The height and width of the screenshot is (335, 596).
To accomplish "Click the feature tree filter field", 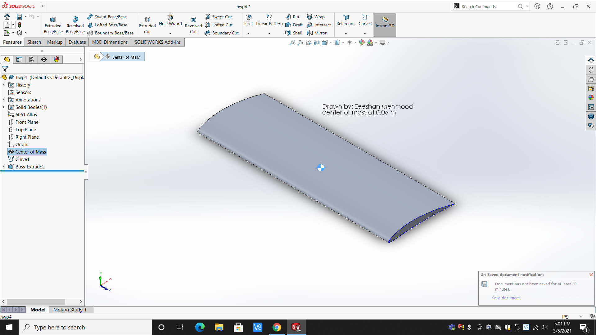I will click(x=42, y=69).
